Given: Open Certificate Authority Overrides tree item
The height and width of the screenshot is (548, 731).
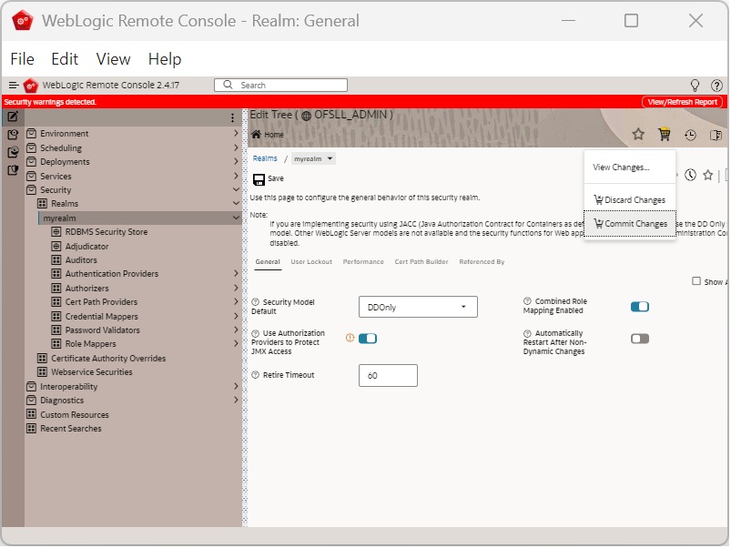Looking at the screenshot, I should [108, 359].
